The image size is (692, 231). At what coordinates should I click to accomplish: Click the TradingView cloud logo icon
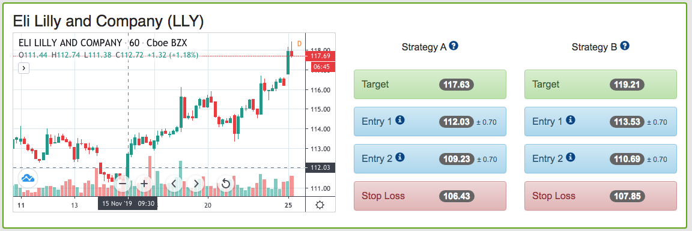(28, 179)
